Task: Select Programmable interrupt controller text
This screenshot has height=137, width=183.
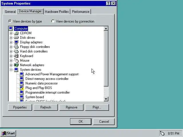Action: tap(47, 92)
